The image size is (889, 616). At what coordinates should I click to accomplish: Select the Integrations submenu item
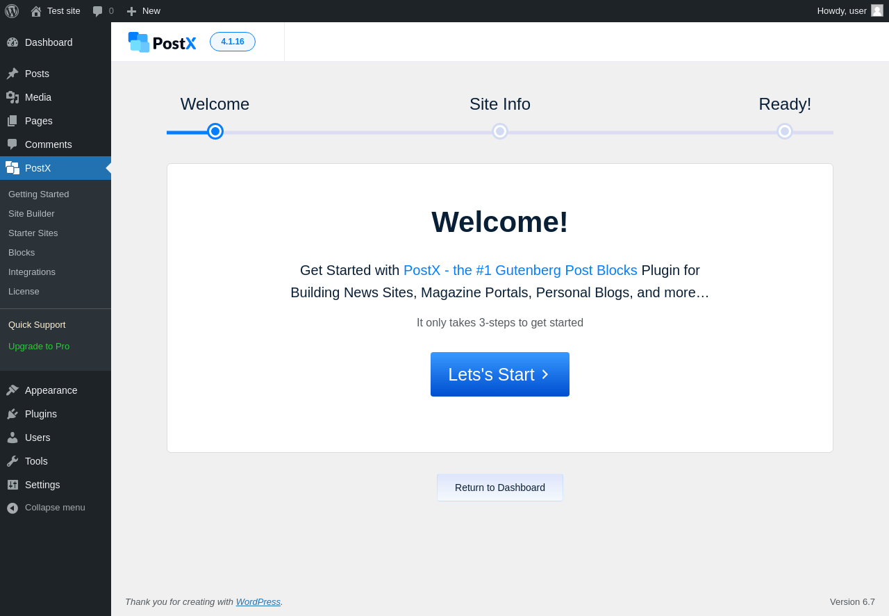tap(32, 272)
